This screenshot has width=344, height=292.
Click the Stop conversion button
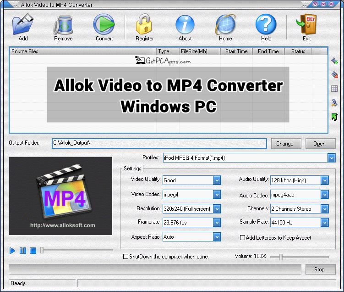point(320,270)
